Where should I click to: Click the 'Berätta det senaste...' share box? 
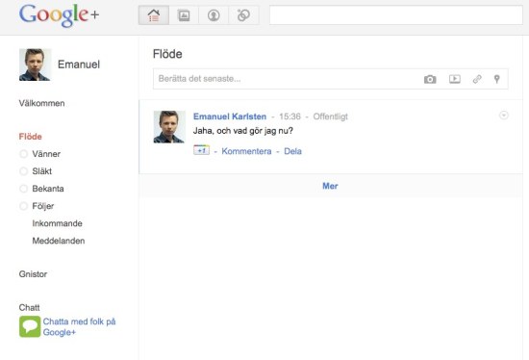click(x=331, y=79)
